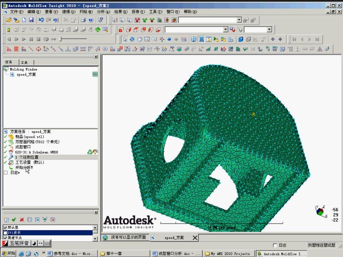Screen dimensions: 343x257
Task: Select the Pan hand tool
Action: (139, 39)
